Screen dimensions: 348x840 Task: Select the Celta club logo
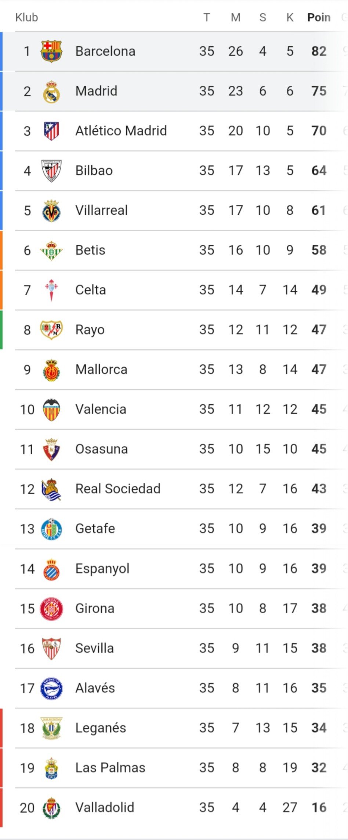click(51, 290)
